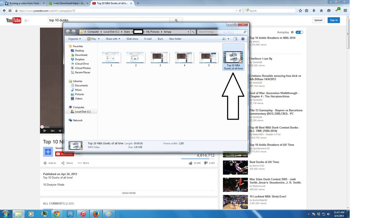Open iTunes from the taskbar
Viewport: 383px width, 218px height.
click(83, 214)
